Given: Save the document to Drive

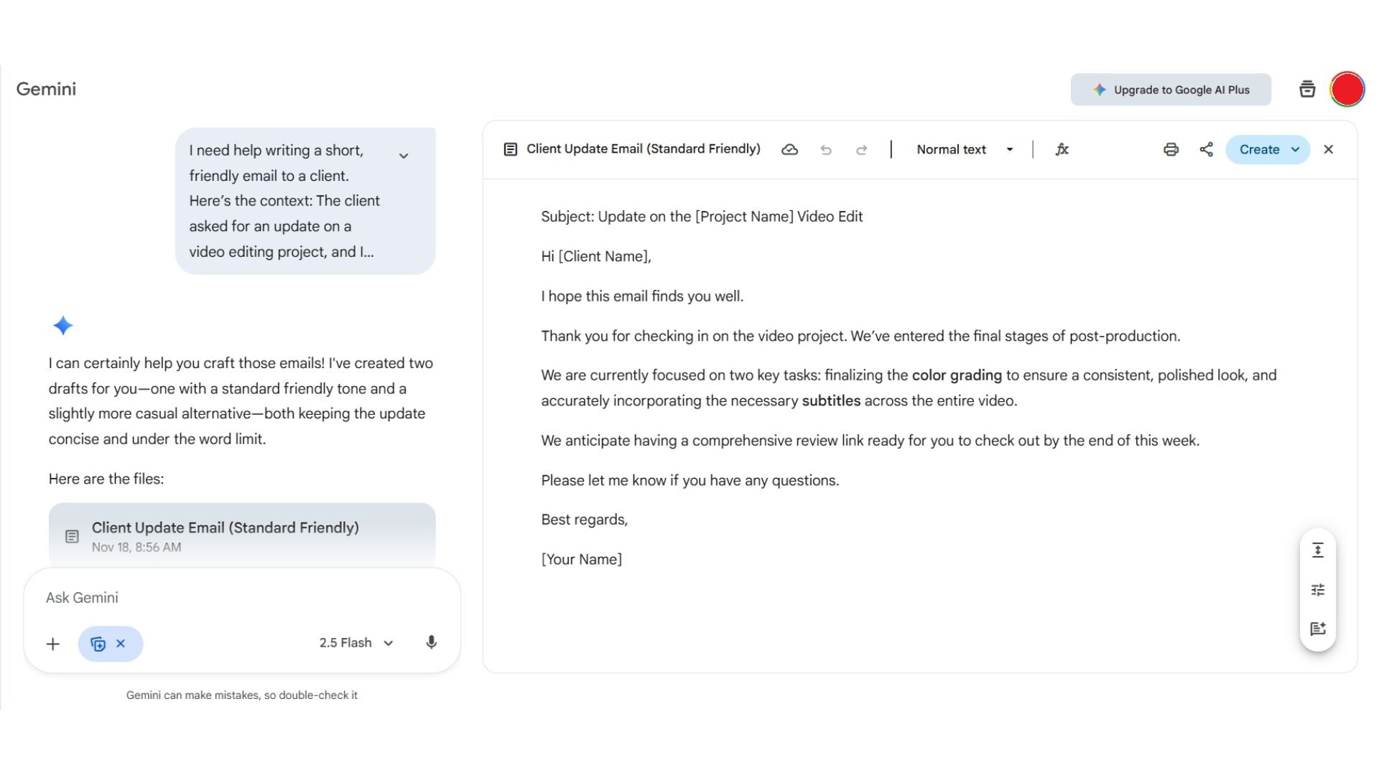Looking at the screenshot, I should 789,149.
